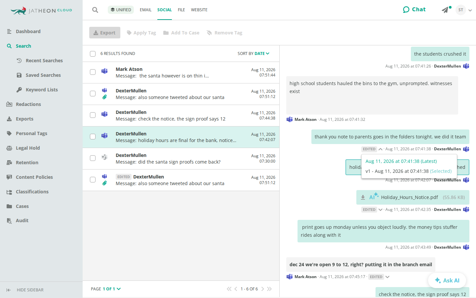Go to Dashboard in the sidebar
This screenshot has width=476, height=298.
click(x=28, y=31)
